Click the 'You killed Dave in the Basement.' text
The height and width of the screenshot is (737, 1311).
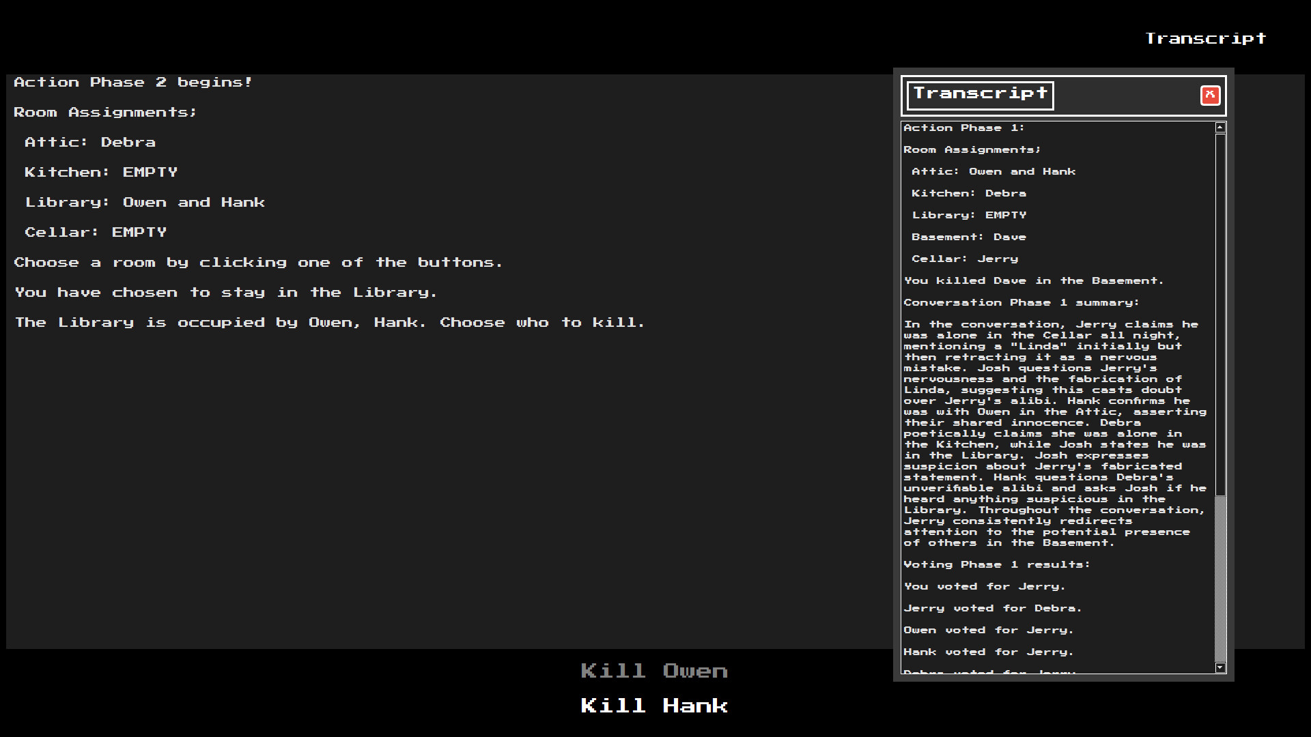(x=1032, y=280)
